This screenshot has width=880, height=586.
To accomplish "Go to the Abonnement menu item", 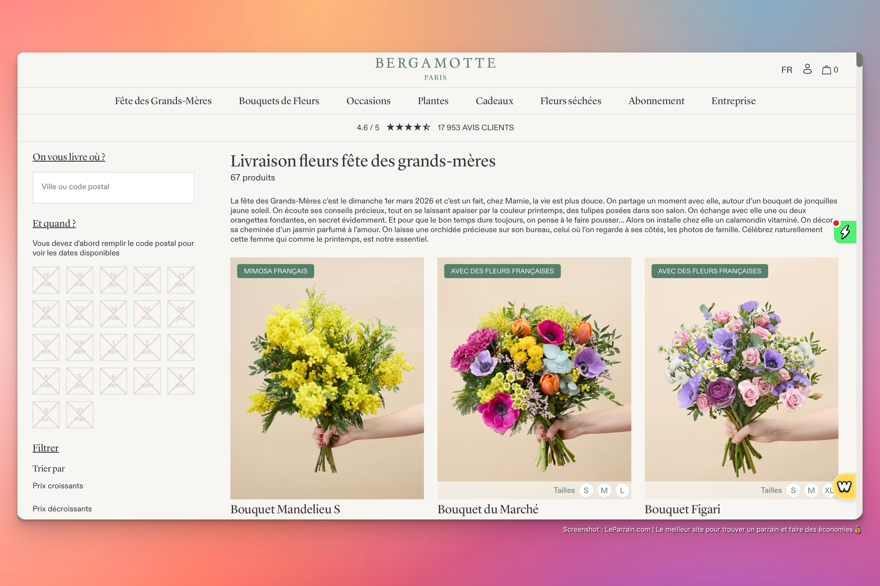I will pyautogui.click(x=656, y=101).
